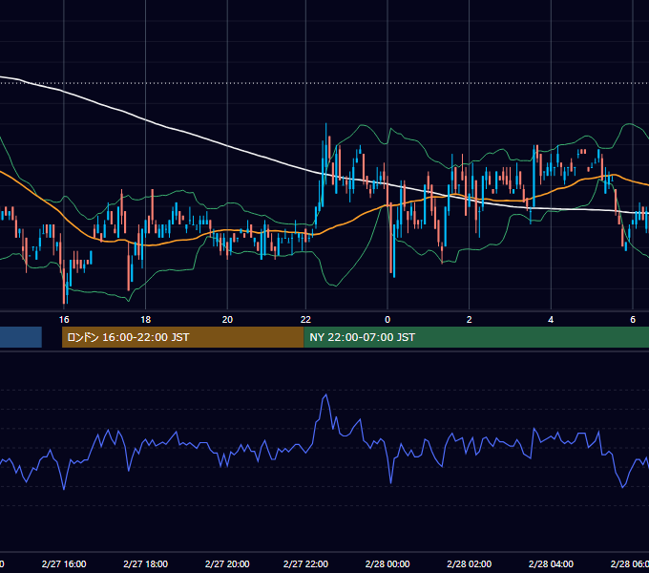Click the lowest candlestick wick at 16:00
649x573 pixels.
coord(64,286)
